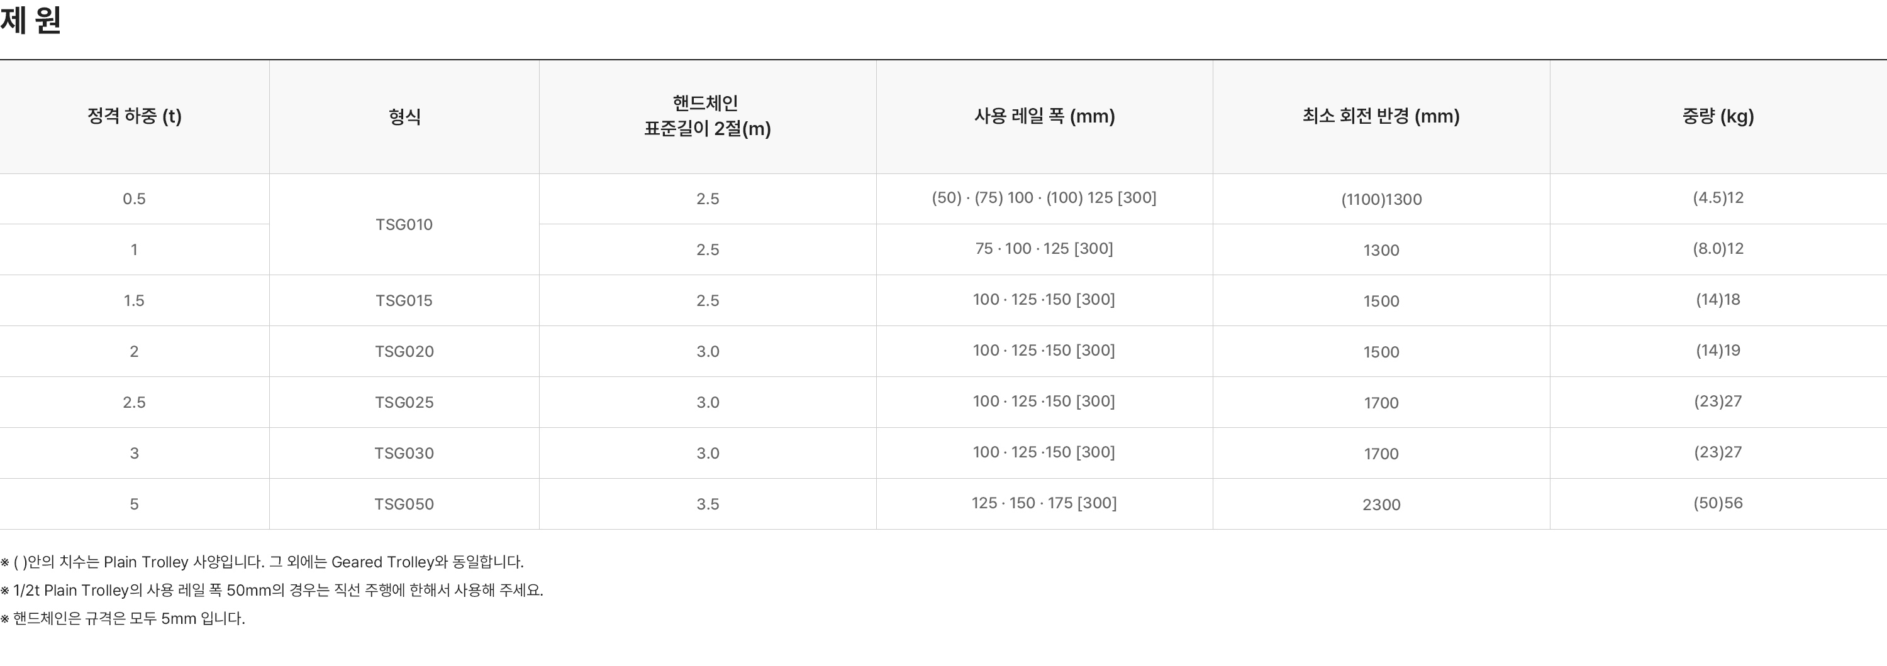Click the 핸드체인 표준길이 2절(m) header
Image resolution: width=1887 pixels, height=666 pixels.
pos(707,116)
